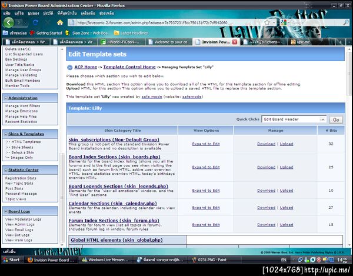Screen dimensions: 353x276
Task: Click the Go button
Action: click(x=336, y=119)
